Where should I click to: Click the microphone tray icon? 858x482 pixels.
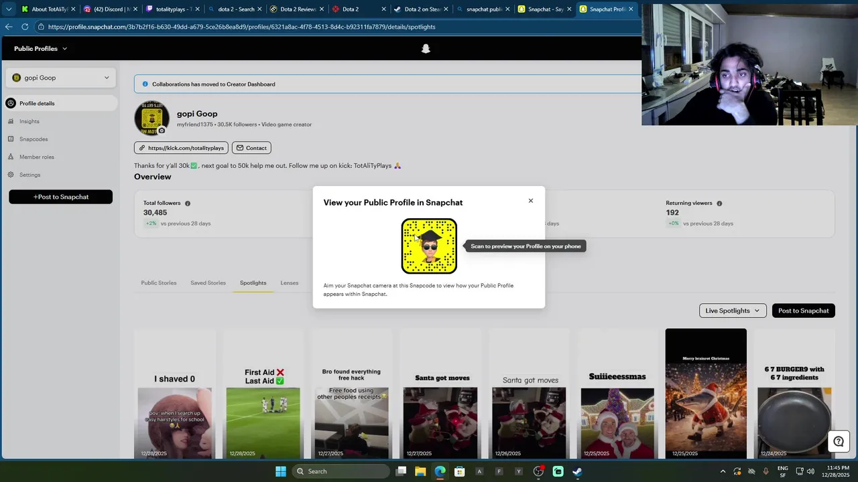765,471
